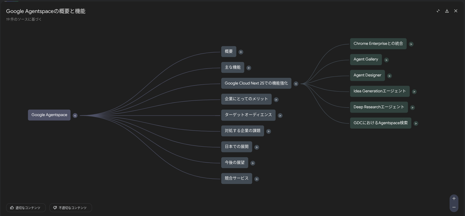
Task: Select 企業にとってのメリット node
Action: [246, 99]
